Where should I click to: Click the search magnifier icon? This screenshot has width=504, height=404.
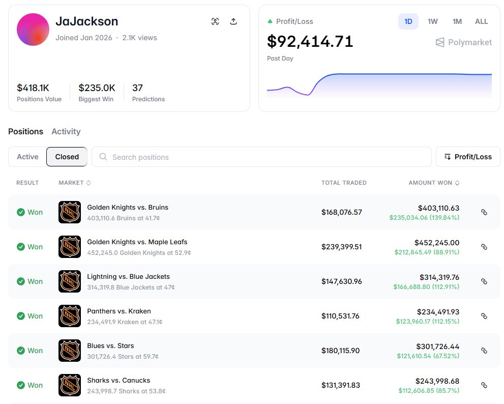(x=104, y=157)
